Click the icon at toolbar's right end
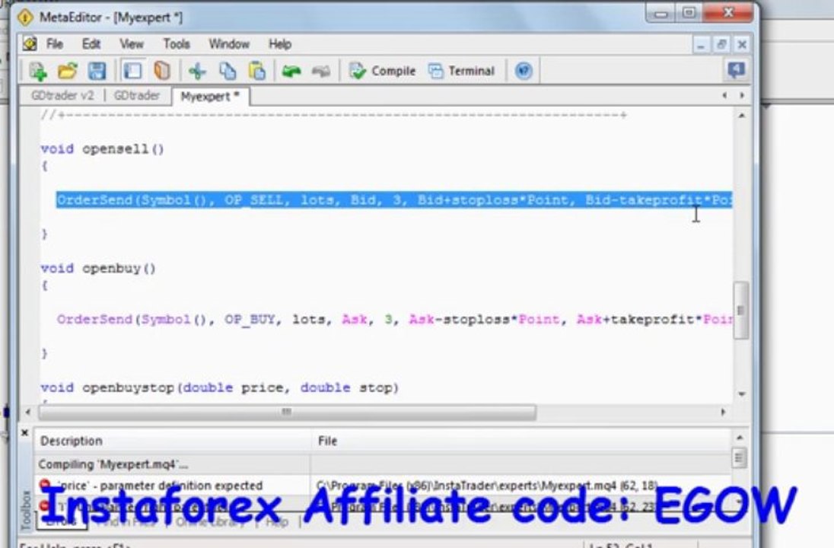The image size is (834, 548). tap(737, 70)
